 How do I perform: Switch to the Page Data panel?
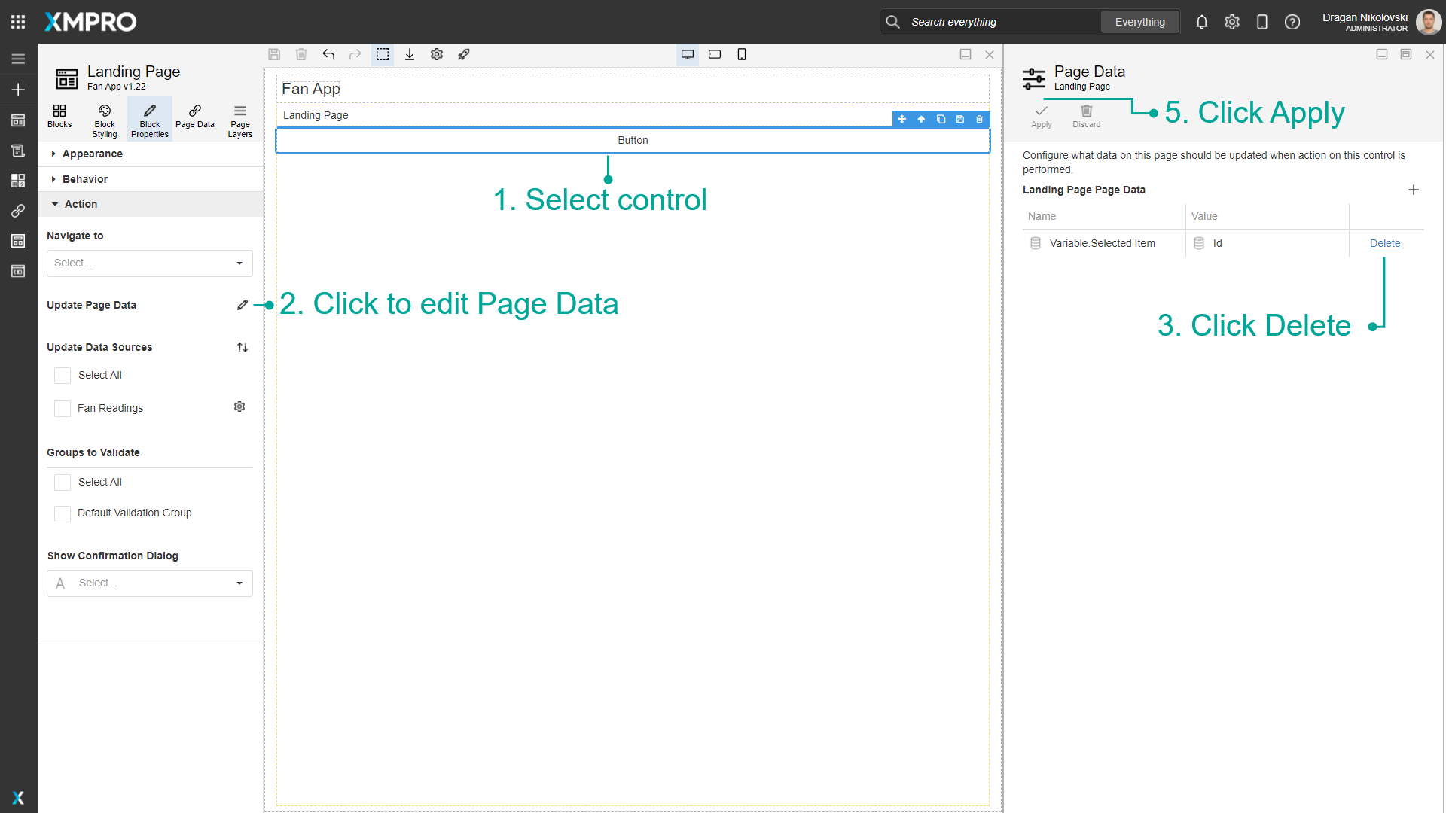194,119
